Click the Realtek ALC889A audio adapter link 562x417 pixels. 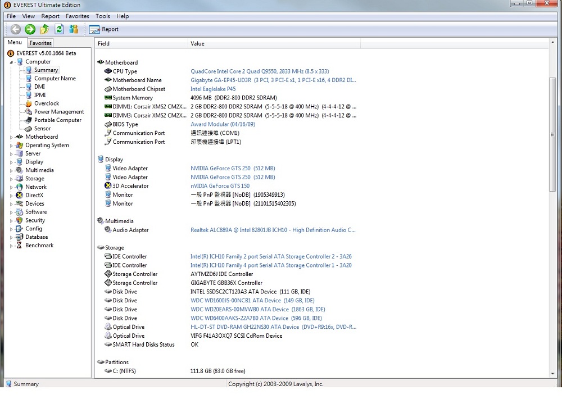click(273, 230)
